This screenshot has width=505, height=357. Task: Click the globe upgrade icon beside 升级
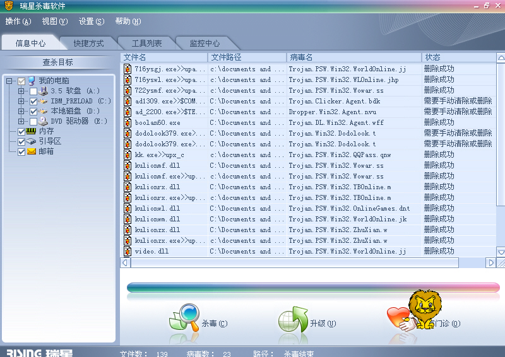[x=293, y=319]
